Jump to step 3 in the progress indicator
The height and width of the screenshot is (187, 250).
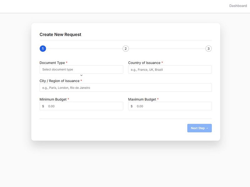click(208, 49)
